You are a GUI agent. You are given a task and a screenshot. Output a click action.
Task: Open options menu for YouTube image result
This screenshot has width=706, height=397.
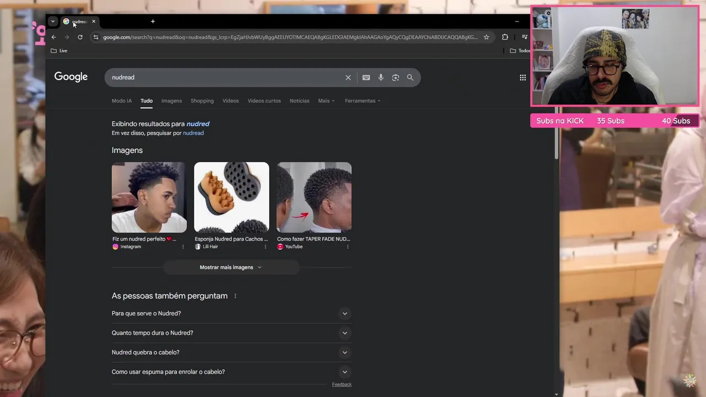(348, 247)
